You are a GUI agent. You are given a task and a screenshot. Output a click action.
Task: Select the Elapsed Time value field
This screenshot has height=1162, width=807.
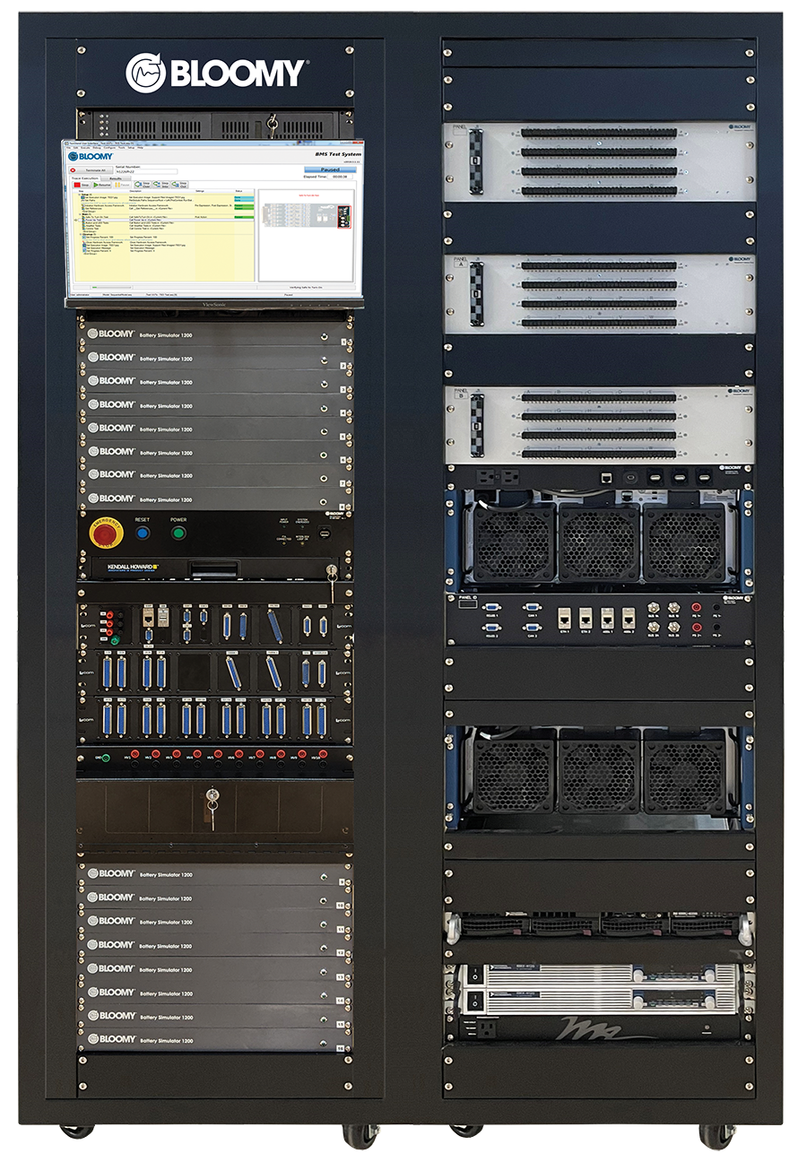click(340, 177)
